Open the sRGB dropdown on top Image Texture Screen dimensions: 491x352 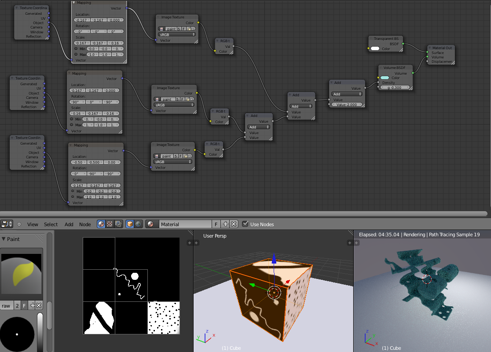[x=177, y=34]
